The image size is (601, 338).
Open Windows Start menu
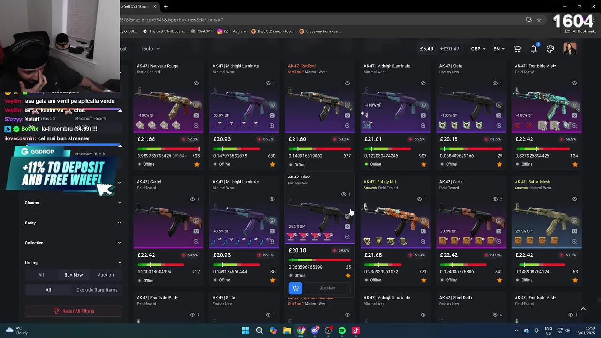tap(246, 330)
